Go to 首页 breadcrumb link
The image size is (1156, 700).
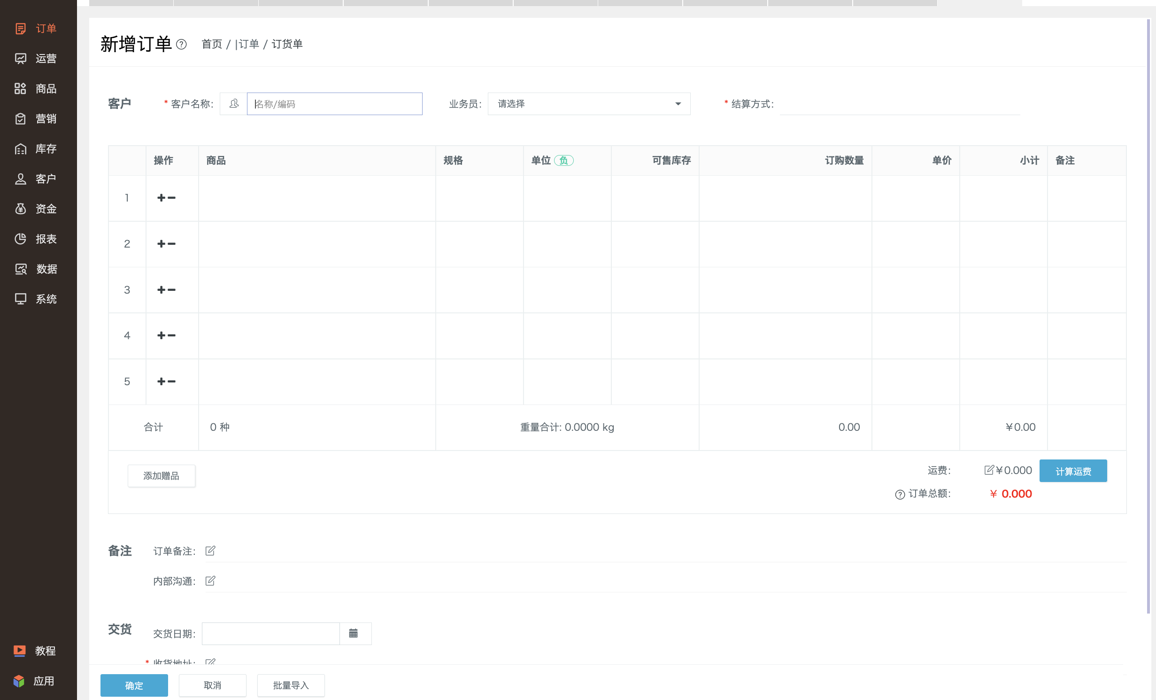(x=212, y=44)
